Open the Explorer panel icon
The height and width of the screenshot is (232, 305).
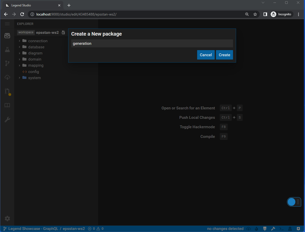pyautogui.click(x=7, y=36)
